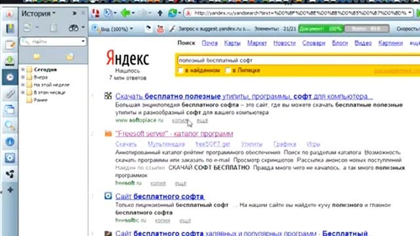The image size is (420, 236).
Task: Click the pen tool icon in the view toolbar
Action: [172, 29]
